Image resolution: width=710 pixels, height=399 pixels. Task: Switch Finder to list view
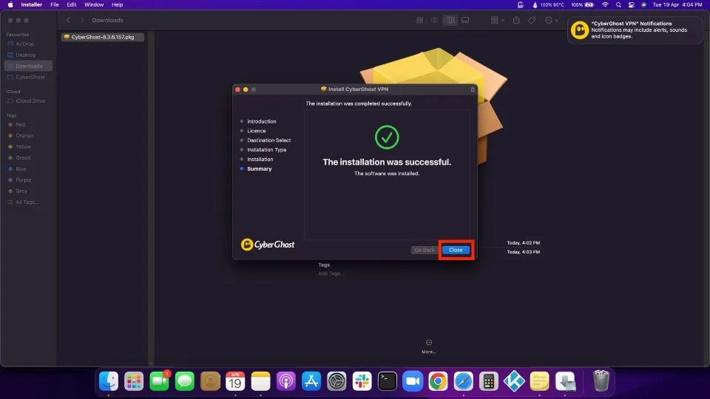point(434,21)
